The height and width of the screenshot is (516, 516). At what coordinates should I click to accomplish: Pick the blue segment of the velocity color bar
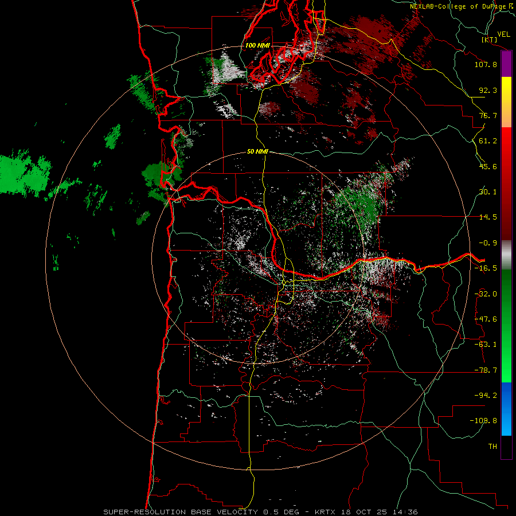(506, 409)
